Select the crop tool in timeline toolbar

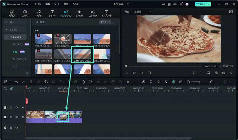tap(53, 82)
